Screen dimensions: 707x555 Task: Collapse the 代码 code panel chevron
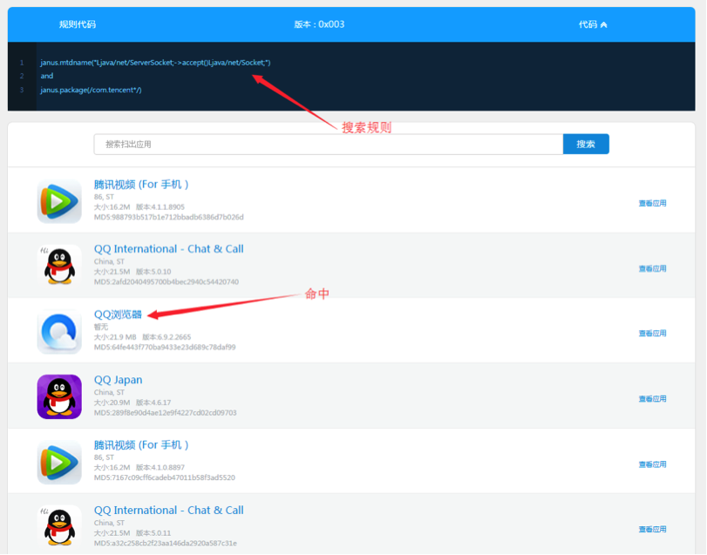click(603, 24)
